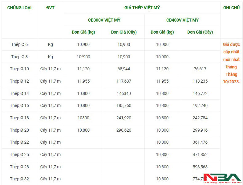Image resolution: width=243 pixels, height=185 pixels.
Task: Click the NBA logo watermark
Action: tap(222, 179)
